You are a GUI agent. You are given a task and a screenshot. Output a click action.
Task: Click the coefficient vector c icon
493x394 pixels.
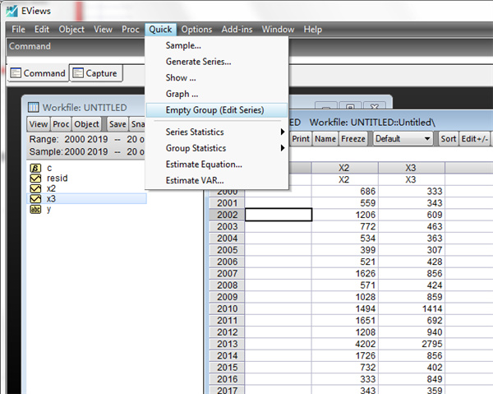pos(35,168)
